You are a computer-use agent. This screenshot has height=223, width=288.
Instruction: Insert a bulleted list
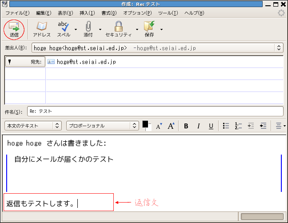226,126
